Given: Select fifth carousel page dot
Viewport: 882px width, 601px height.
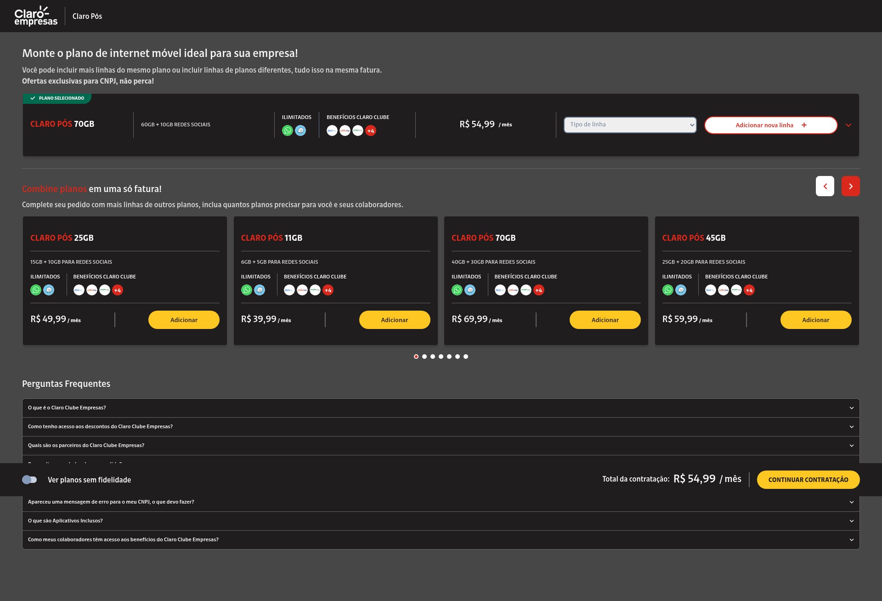Looking at the screenshot, I should [x=449, y=357].
